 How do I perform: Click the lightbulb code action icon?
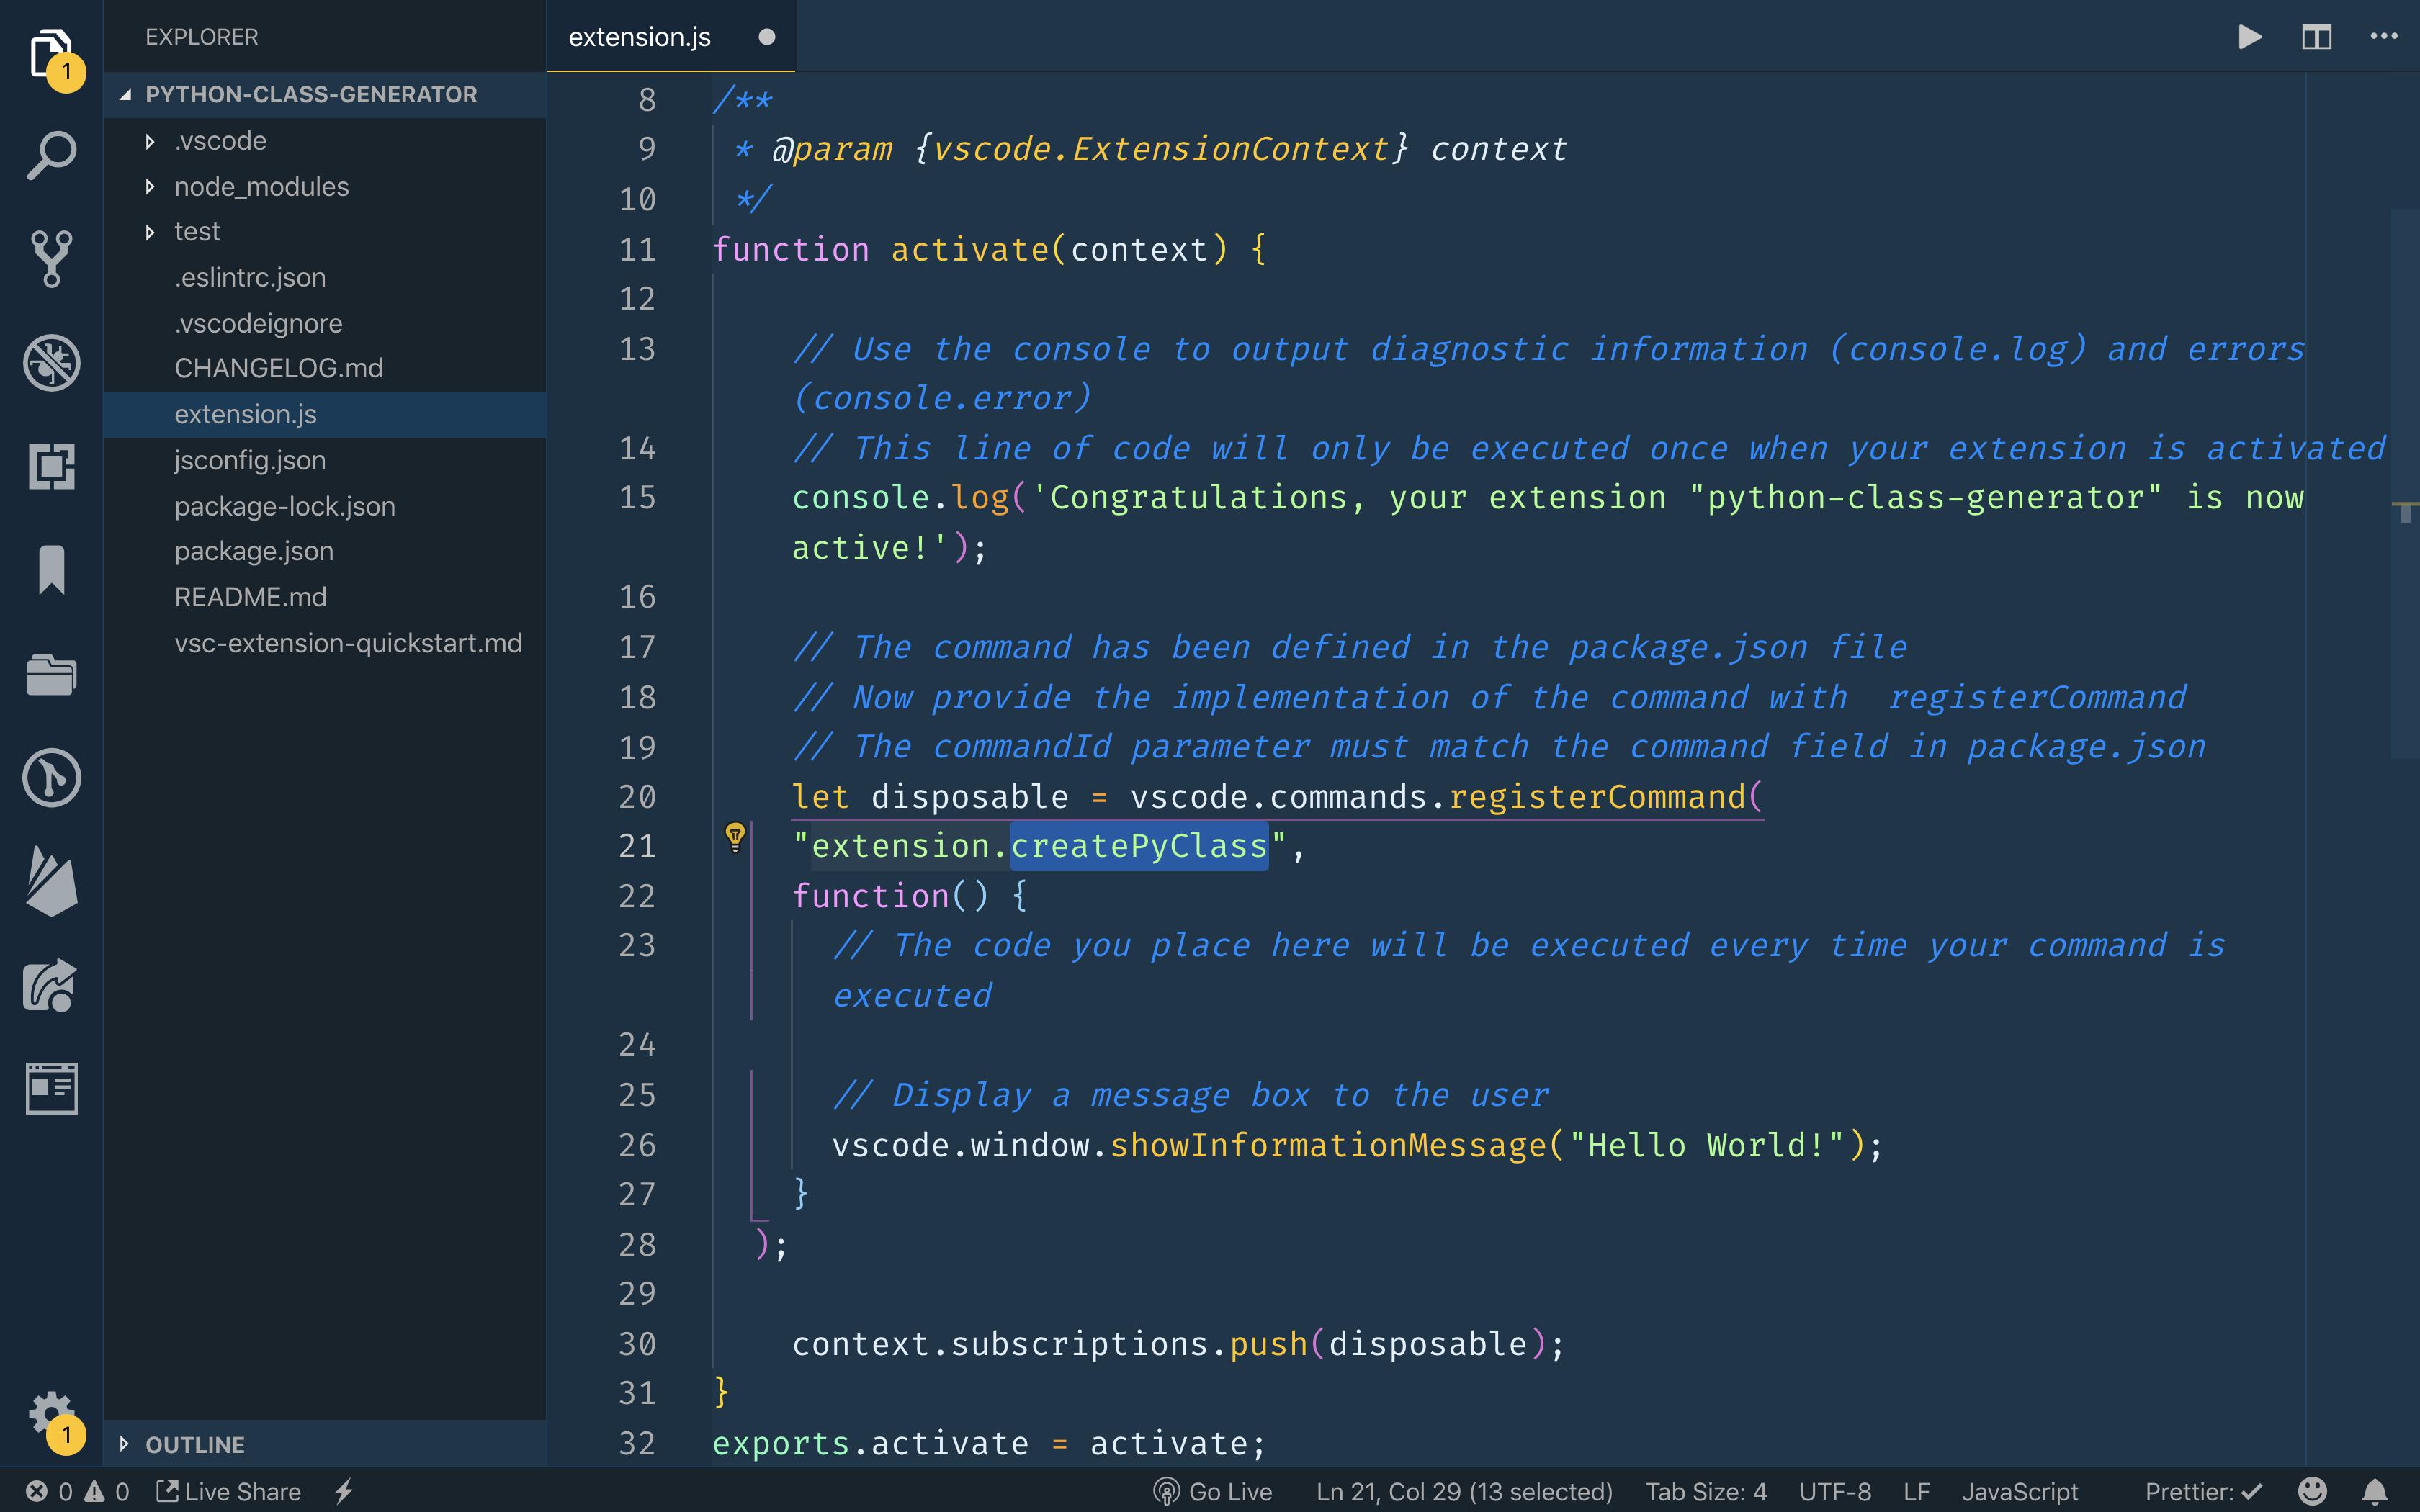pyautogui.click(x=735, y=836)
